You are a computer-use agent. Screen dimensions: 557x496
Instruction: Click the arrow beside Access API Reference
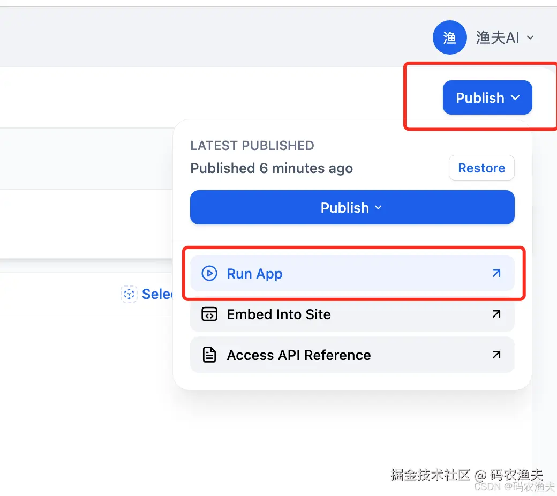tap(496, 355)
